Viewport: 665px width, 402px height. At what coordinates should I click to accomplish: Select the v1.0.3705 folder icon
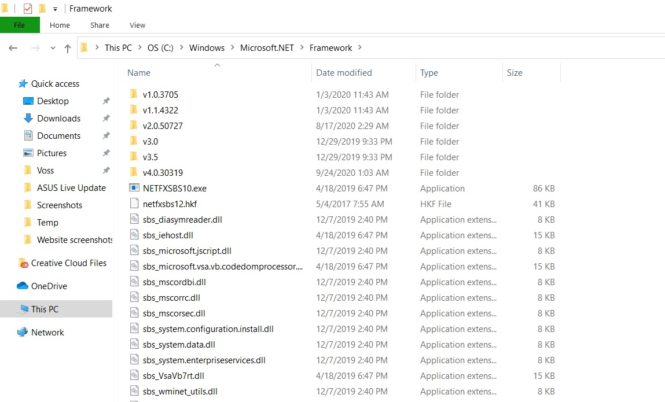[134, 94]
